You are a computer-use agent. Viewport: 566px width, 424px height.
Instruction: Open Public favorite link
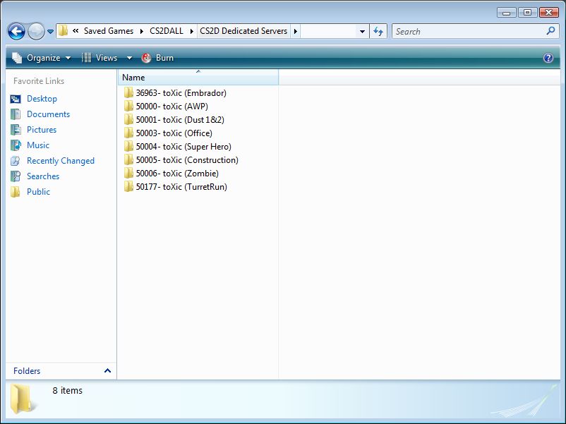click(x=38, y=192)
